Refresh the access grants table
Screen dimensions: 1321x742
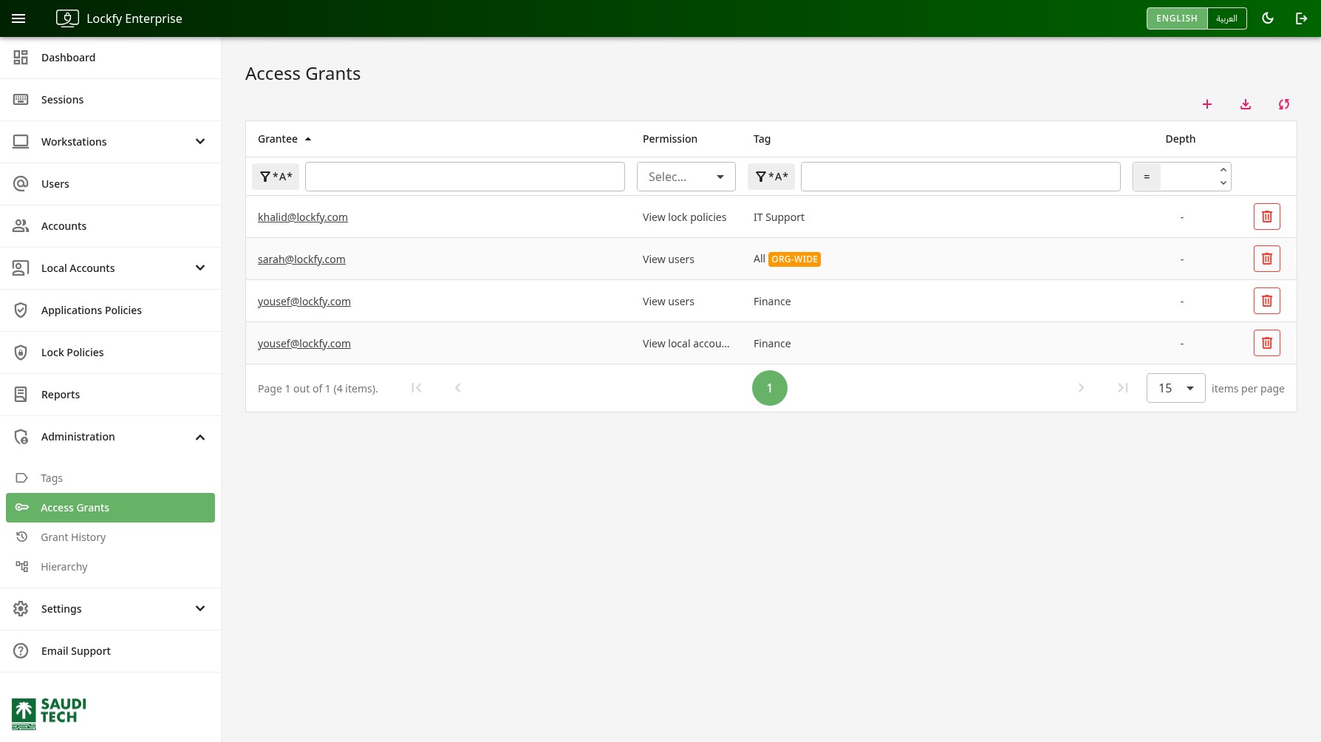point(1284,104)
